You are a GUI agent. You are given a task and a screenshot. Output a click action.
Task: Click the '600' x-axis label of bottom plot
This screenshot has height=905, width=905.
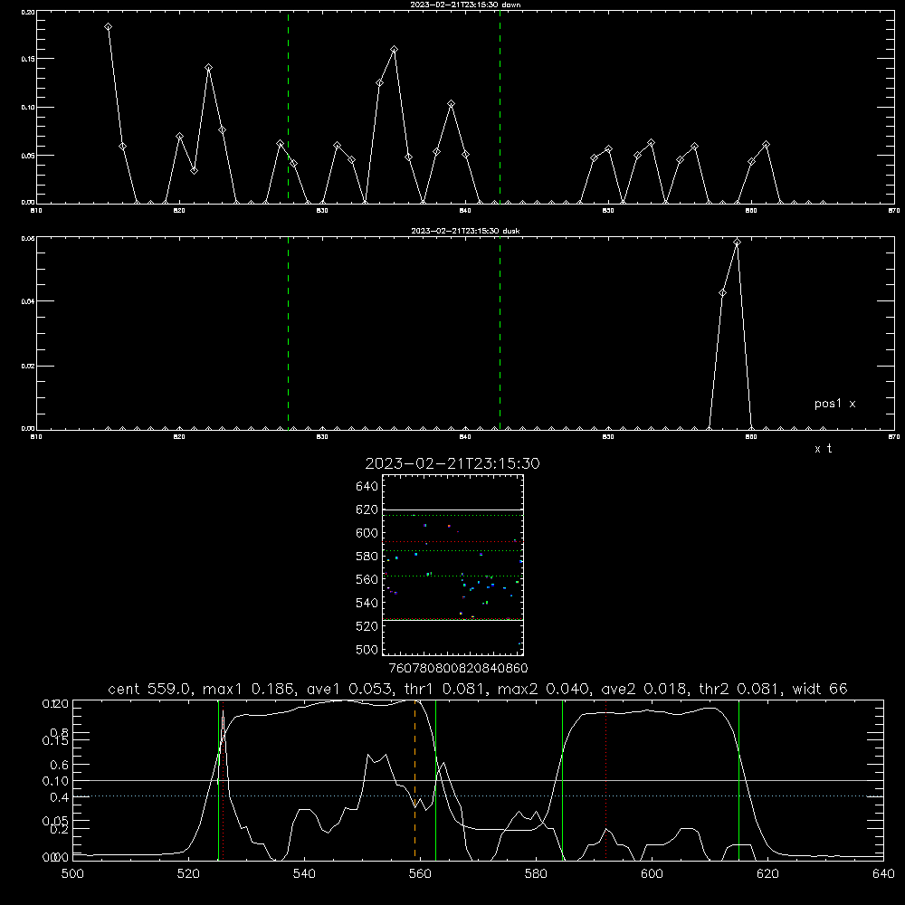click(653, 874)
